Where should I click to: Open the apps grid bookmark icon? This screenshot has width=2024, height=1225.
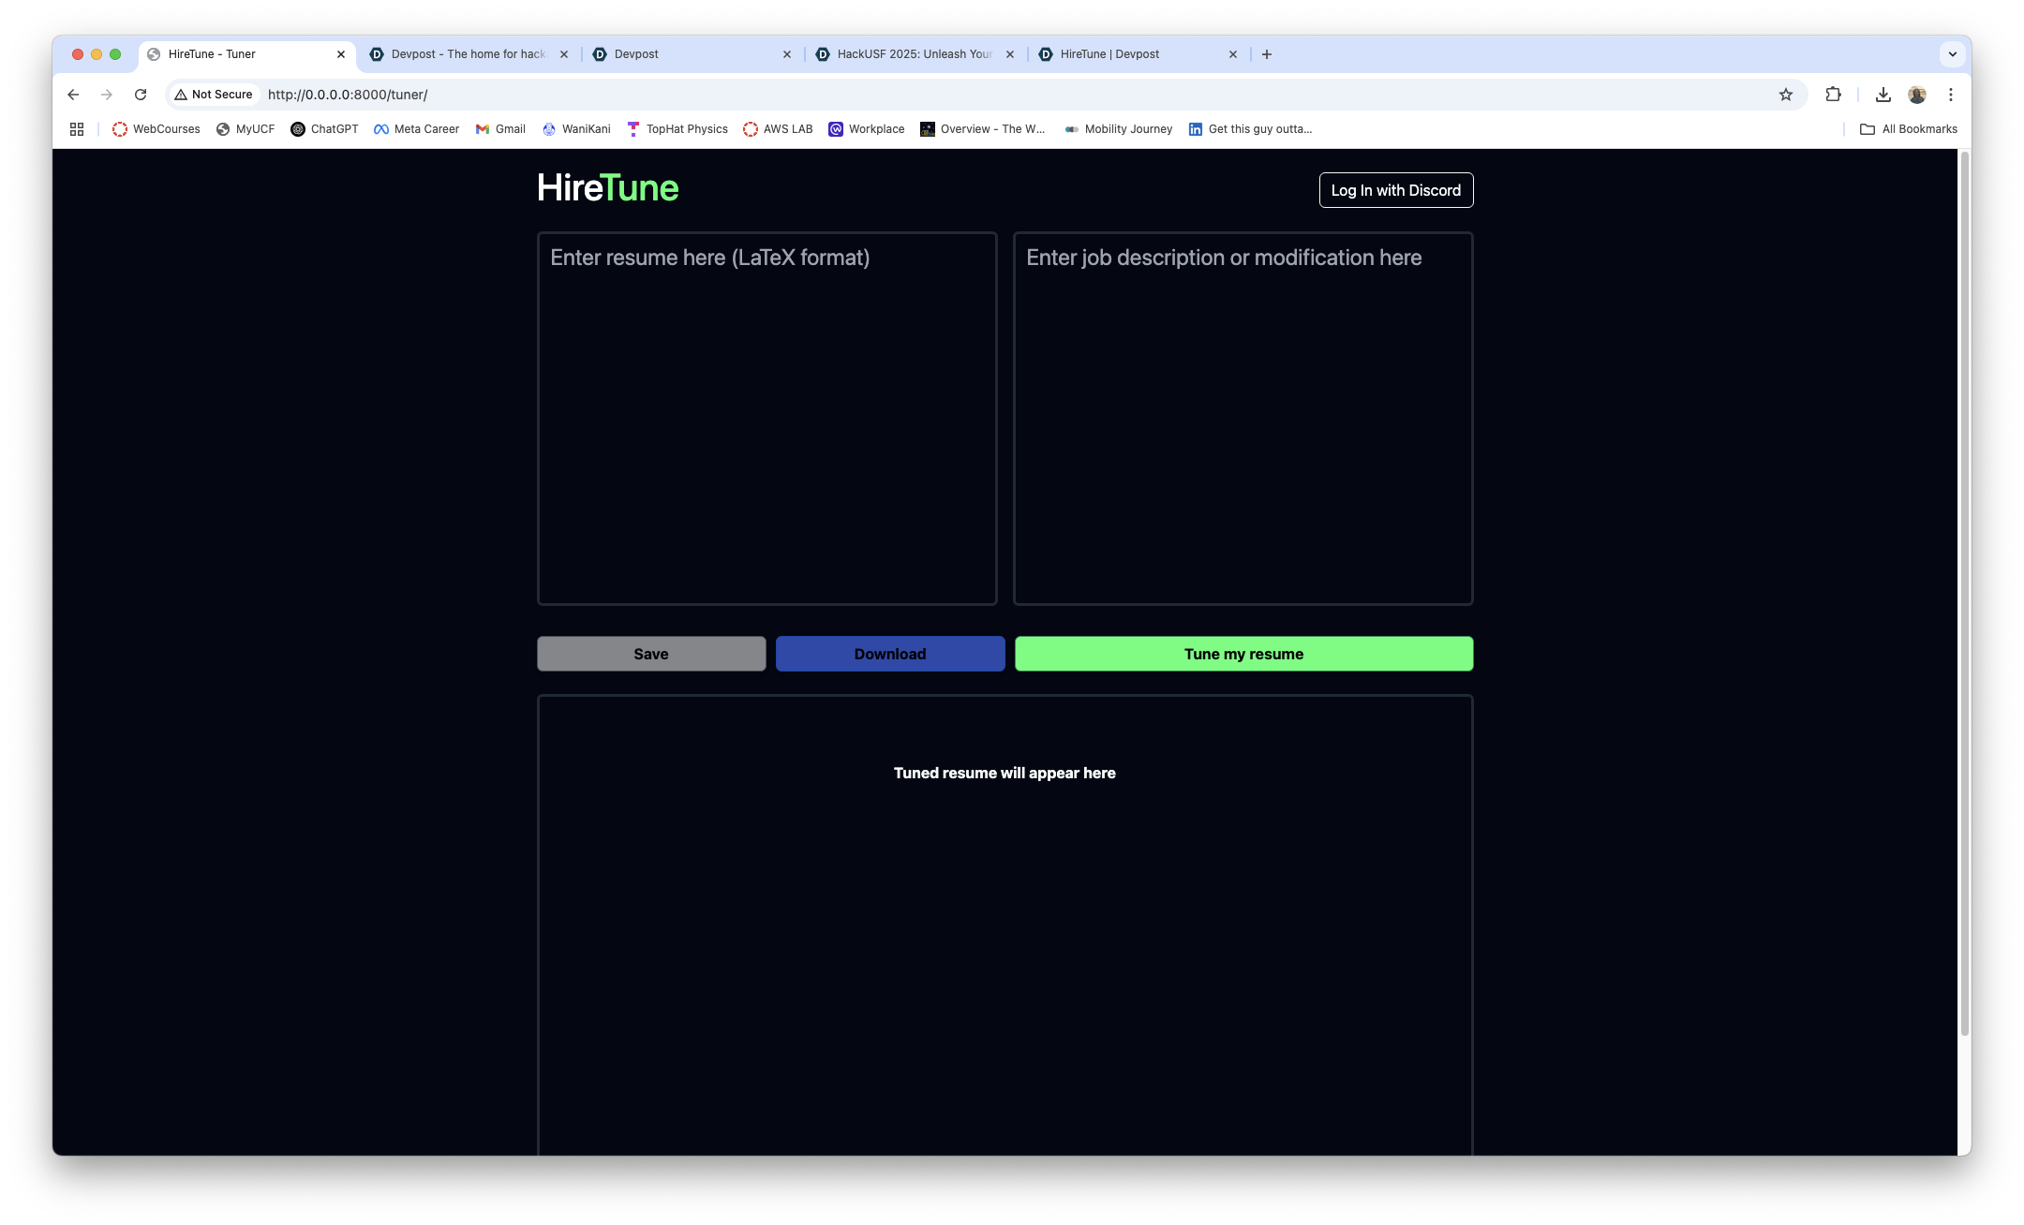pos(77,129)
